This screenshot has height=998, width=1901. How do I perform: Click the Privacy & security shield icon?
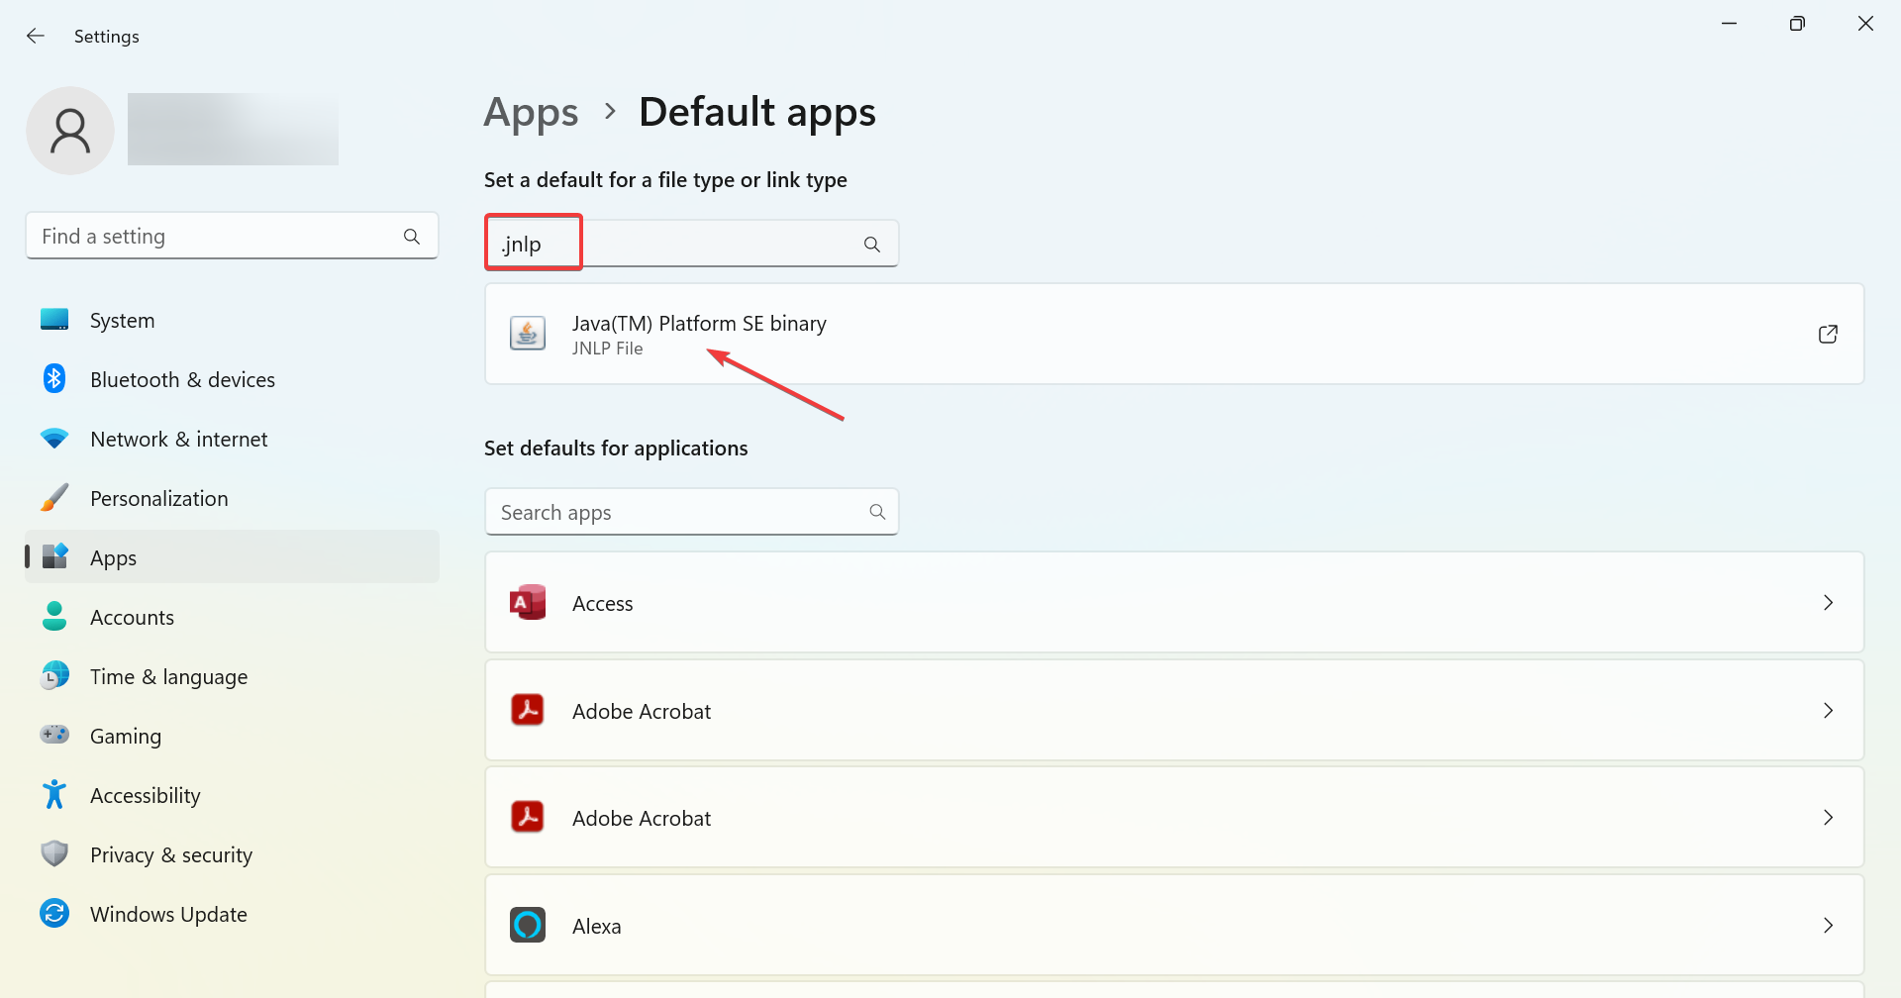54,853
